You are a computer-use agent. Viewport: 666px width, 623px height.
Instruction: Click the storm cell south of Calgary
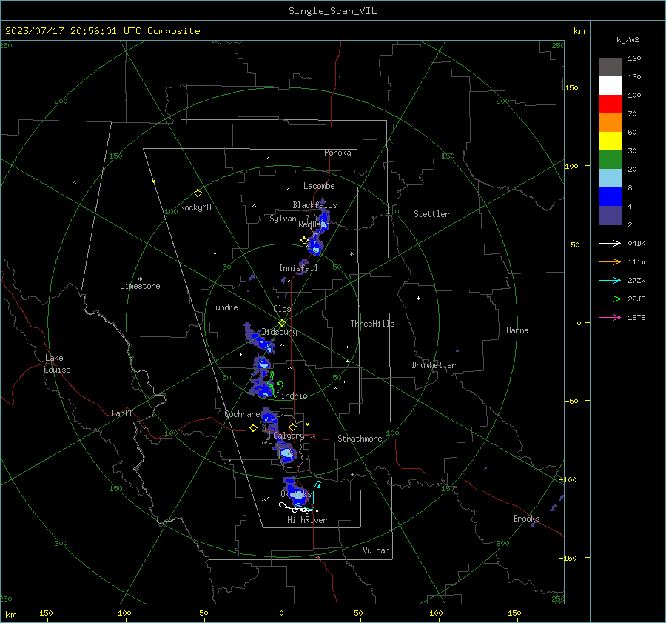286,453
